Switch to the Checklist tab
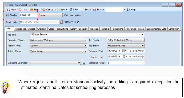Viewport: 184px width, 98px height. (42, 29)
